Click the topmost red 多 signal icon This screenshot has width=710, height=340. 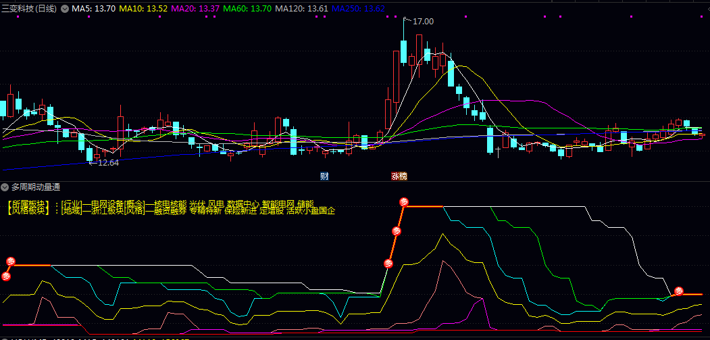(404, 201)
